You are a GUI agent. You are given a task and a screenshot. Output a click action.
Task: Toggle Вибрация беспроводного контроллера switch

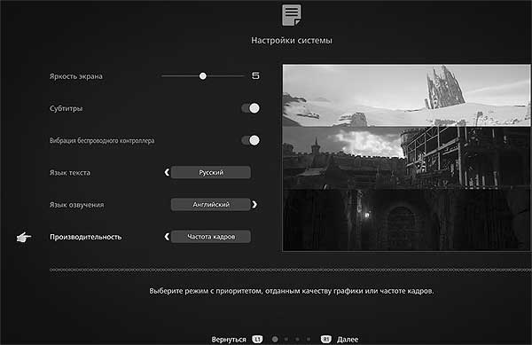(x=250, y=140)
